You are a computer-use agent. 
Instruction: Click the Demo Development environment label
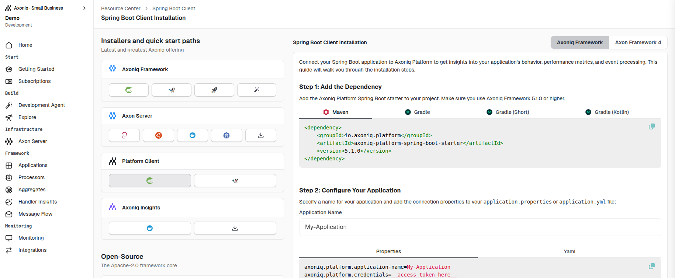[x=18, y=21]
